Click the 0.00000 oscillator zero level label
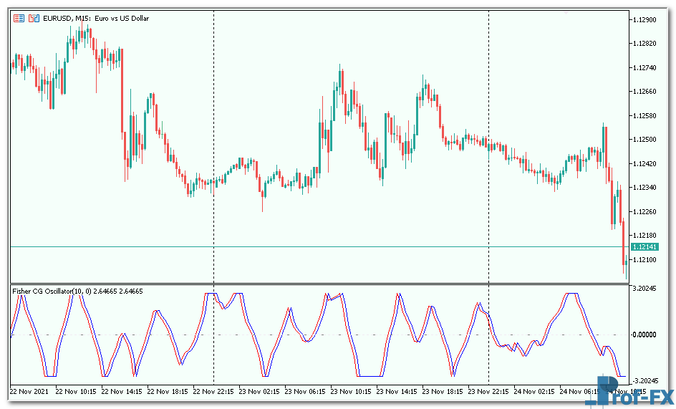 point(646,335)
